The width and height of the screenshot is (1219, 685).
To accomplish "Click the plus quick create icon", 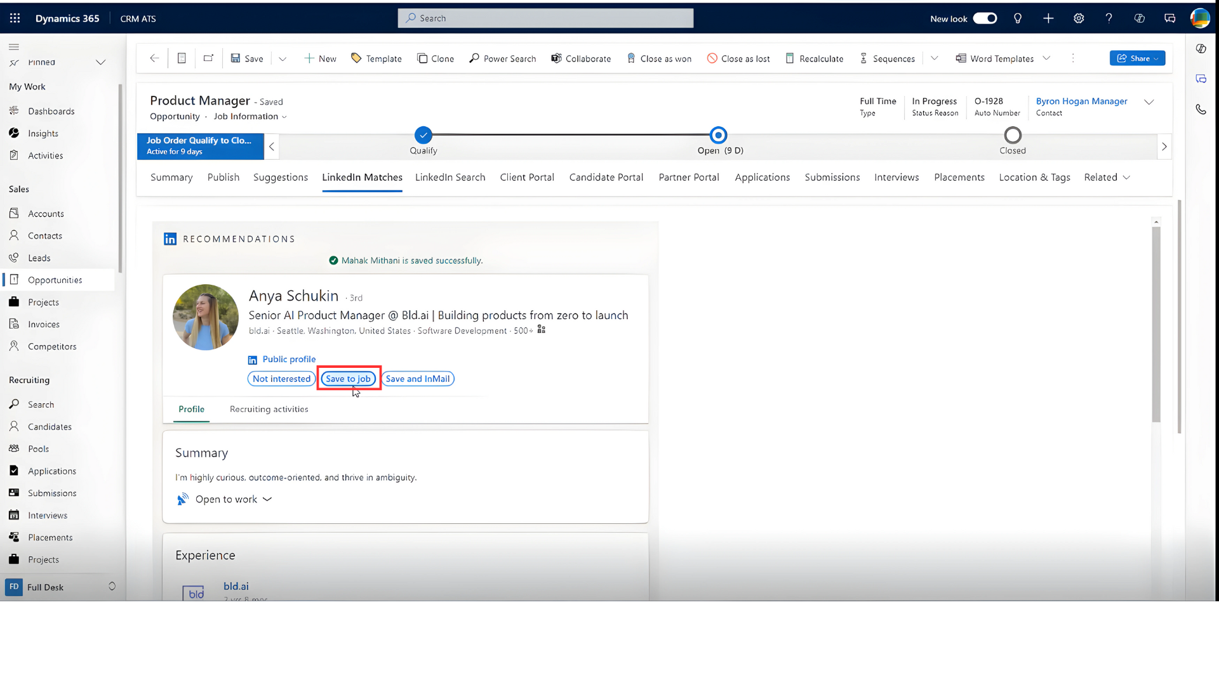I will (x=1048, y=18).
